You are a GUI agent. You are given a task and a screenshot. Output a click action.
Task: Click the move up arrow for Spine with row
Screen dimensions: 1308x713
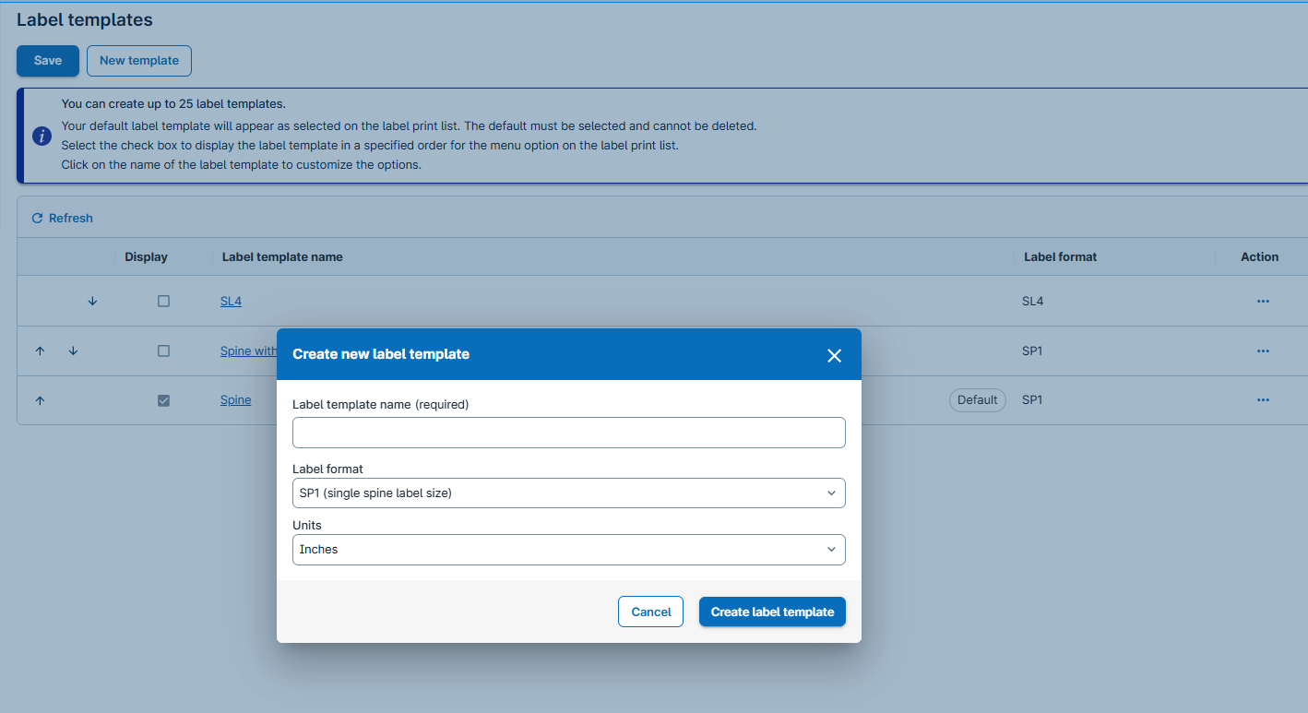[40, 351]
